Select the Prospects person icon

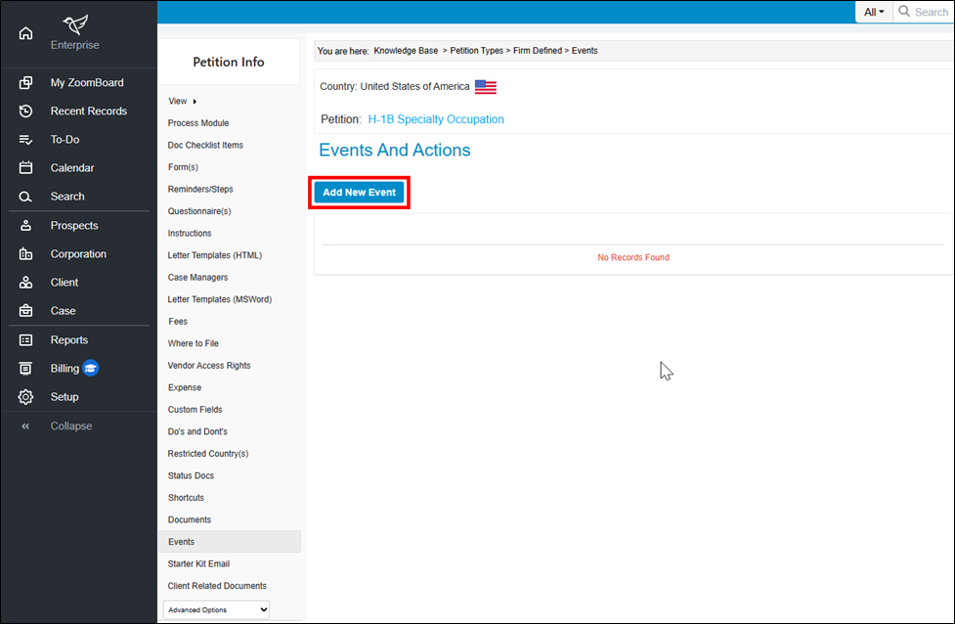coord(26,226)
